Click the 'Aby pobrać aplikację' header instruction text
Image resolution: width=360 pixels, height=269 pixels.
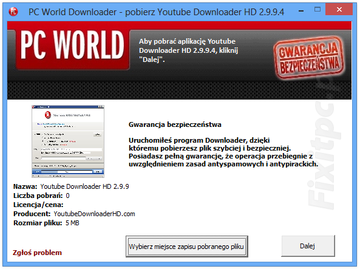188,50
